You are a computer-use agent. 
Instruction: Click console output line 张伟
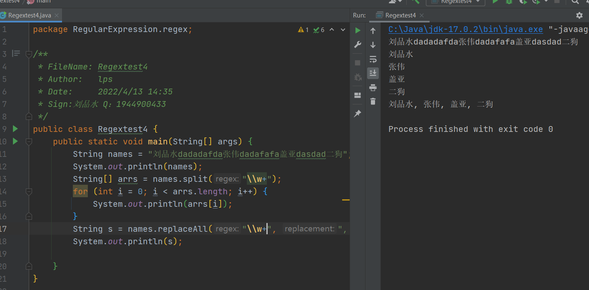point(397,67)
